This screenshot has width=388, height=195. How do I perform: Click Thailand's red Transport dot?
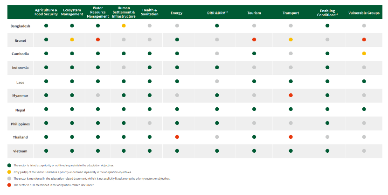coord(291,137)
